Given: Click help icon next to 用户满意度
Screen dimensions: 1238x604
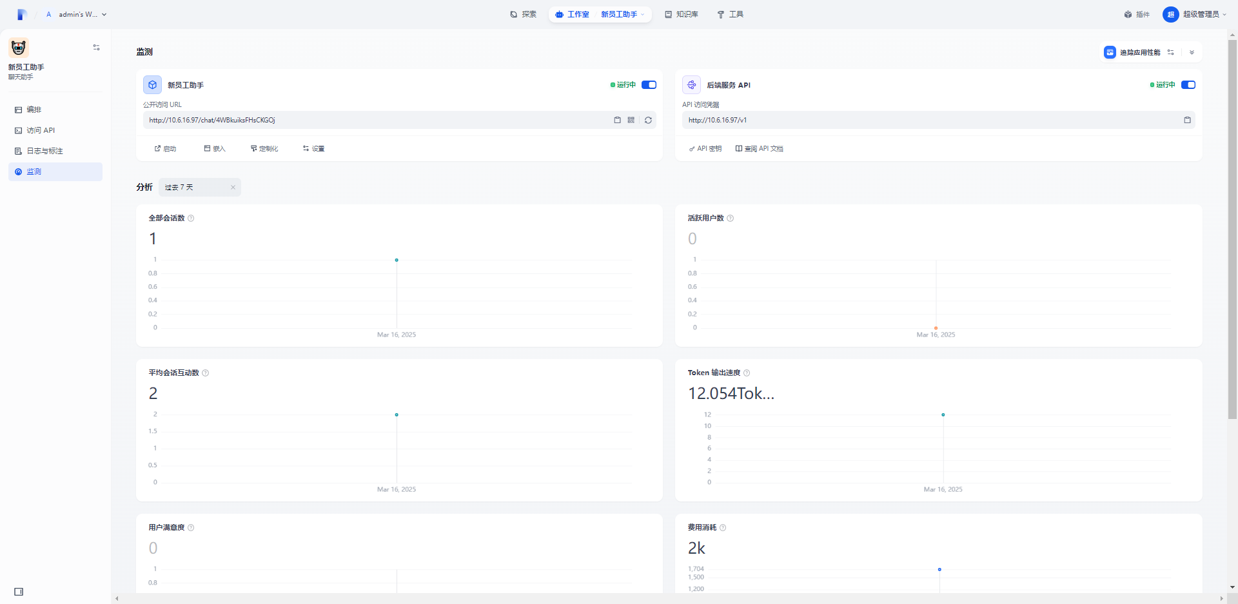Looking at the screenshot, I should pos(191,527).
